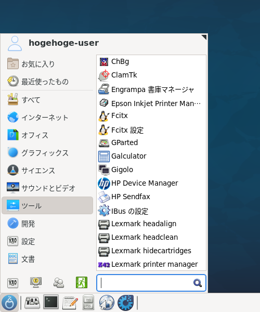
Task: Launch Fcitx input method
Action: tap(151, 116)
